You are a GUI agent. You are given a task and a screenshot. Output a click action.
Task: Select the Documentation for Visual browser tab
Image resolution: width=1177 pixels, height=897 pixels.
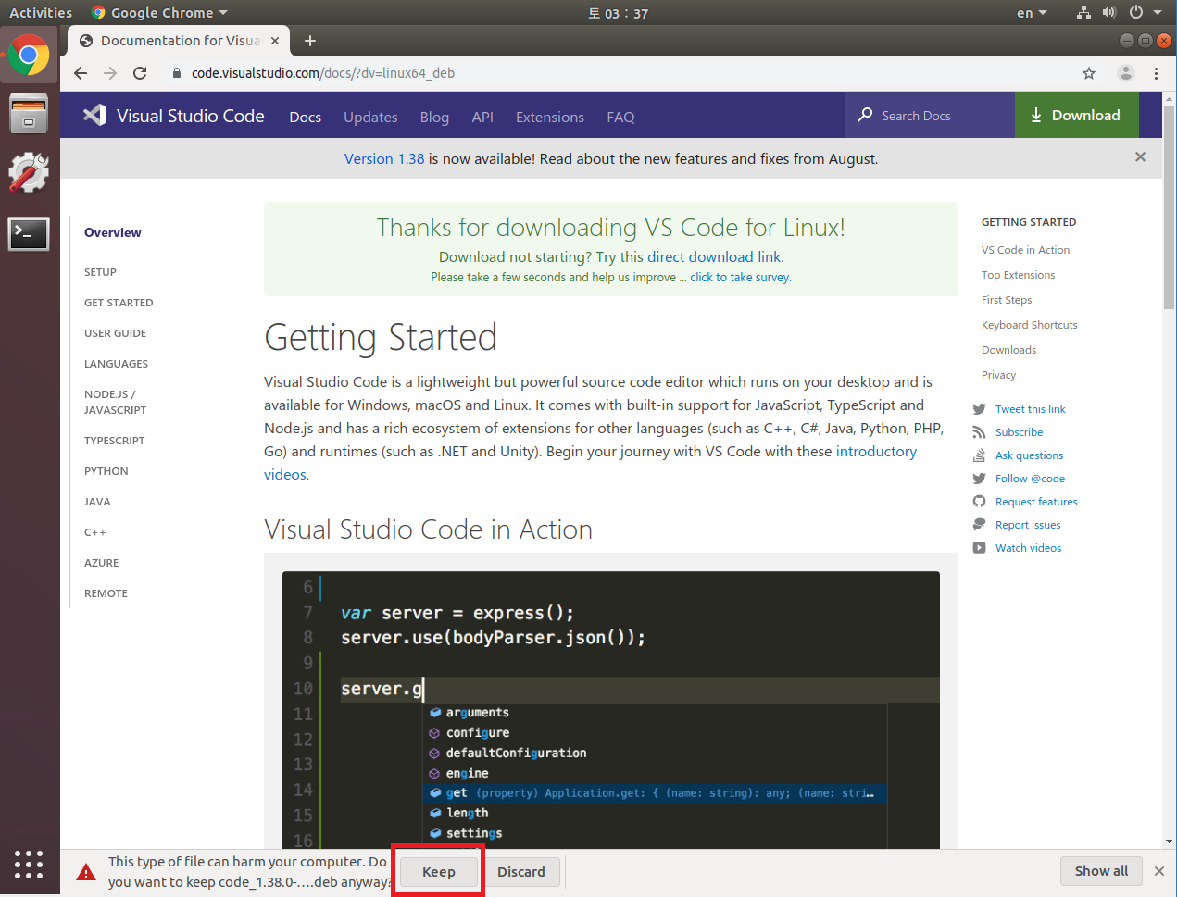coord(179,41)
